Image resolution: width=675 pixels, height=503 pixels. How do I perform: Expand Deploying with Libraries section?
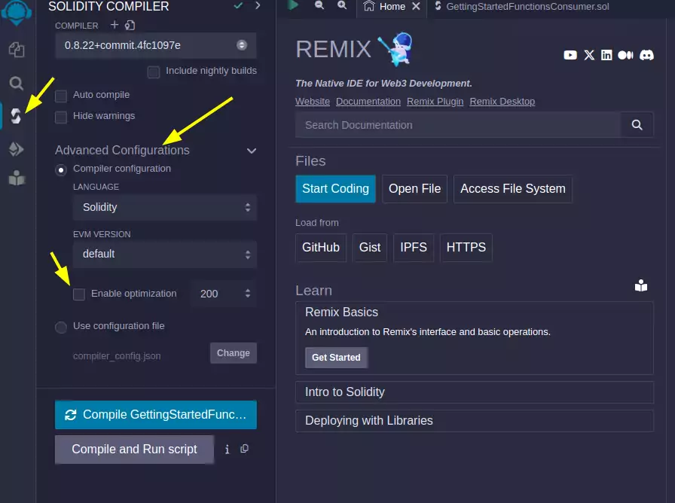475,420
